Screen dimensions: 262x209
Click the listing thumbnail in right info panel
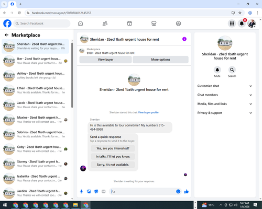225,43
